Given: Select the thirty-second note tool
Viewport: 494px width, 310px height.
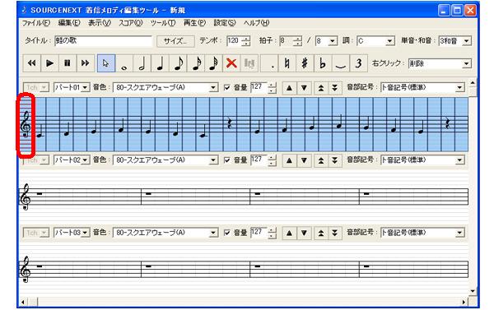Looking at the screenshot, I should pos(213,63).
